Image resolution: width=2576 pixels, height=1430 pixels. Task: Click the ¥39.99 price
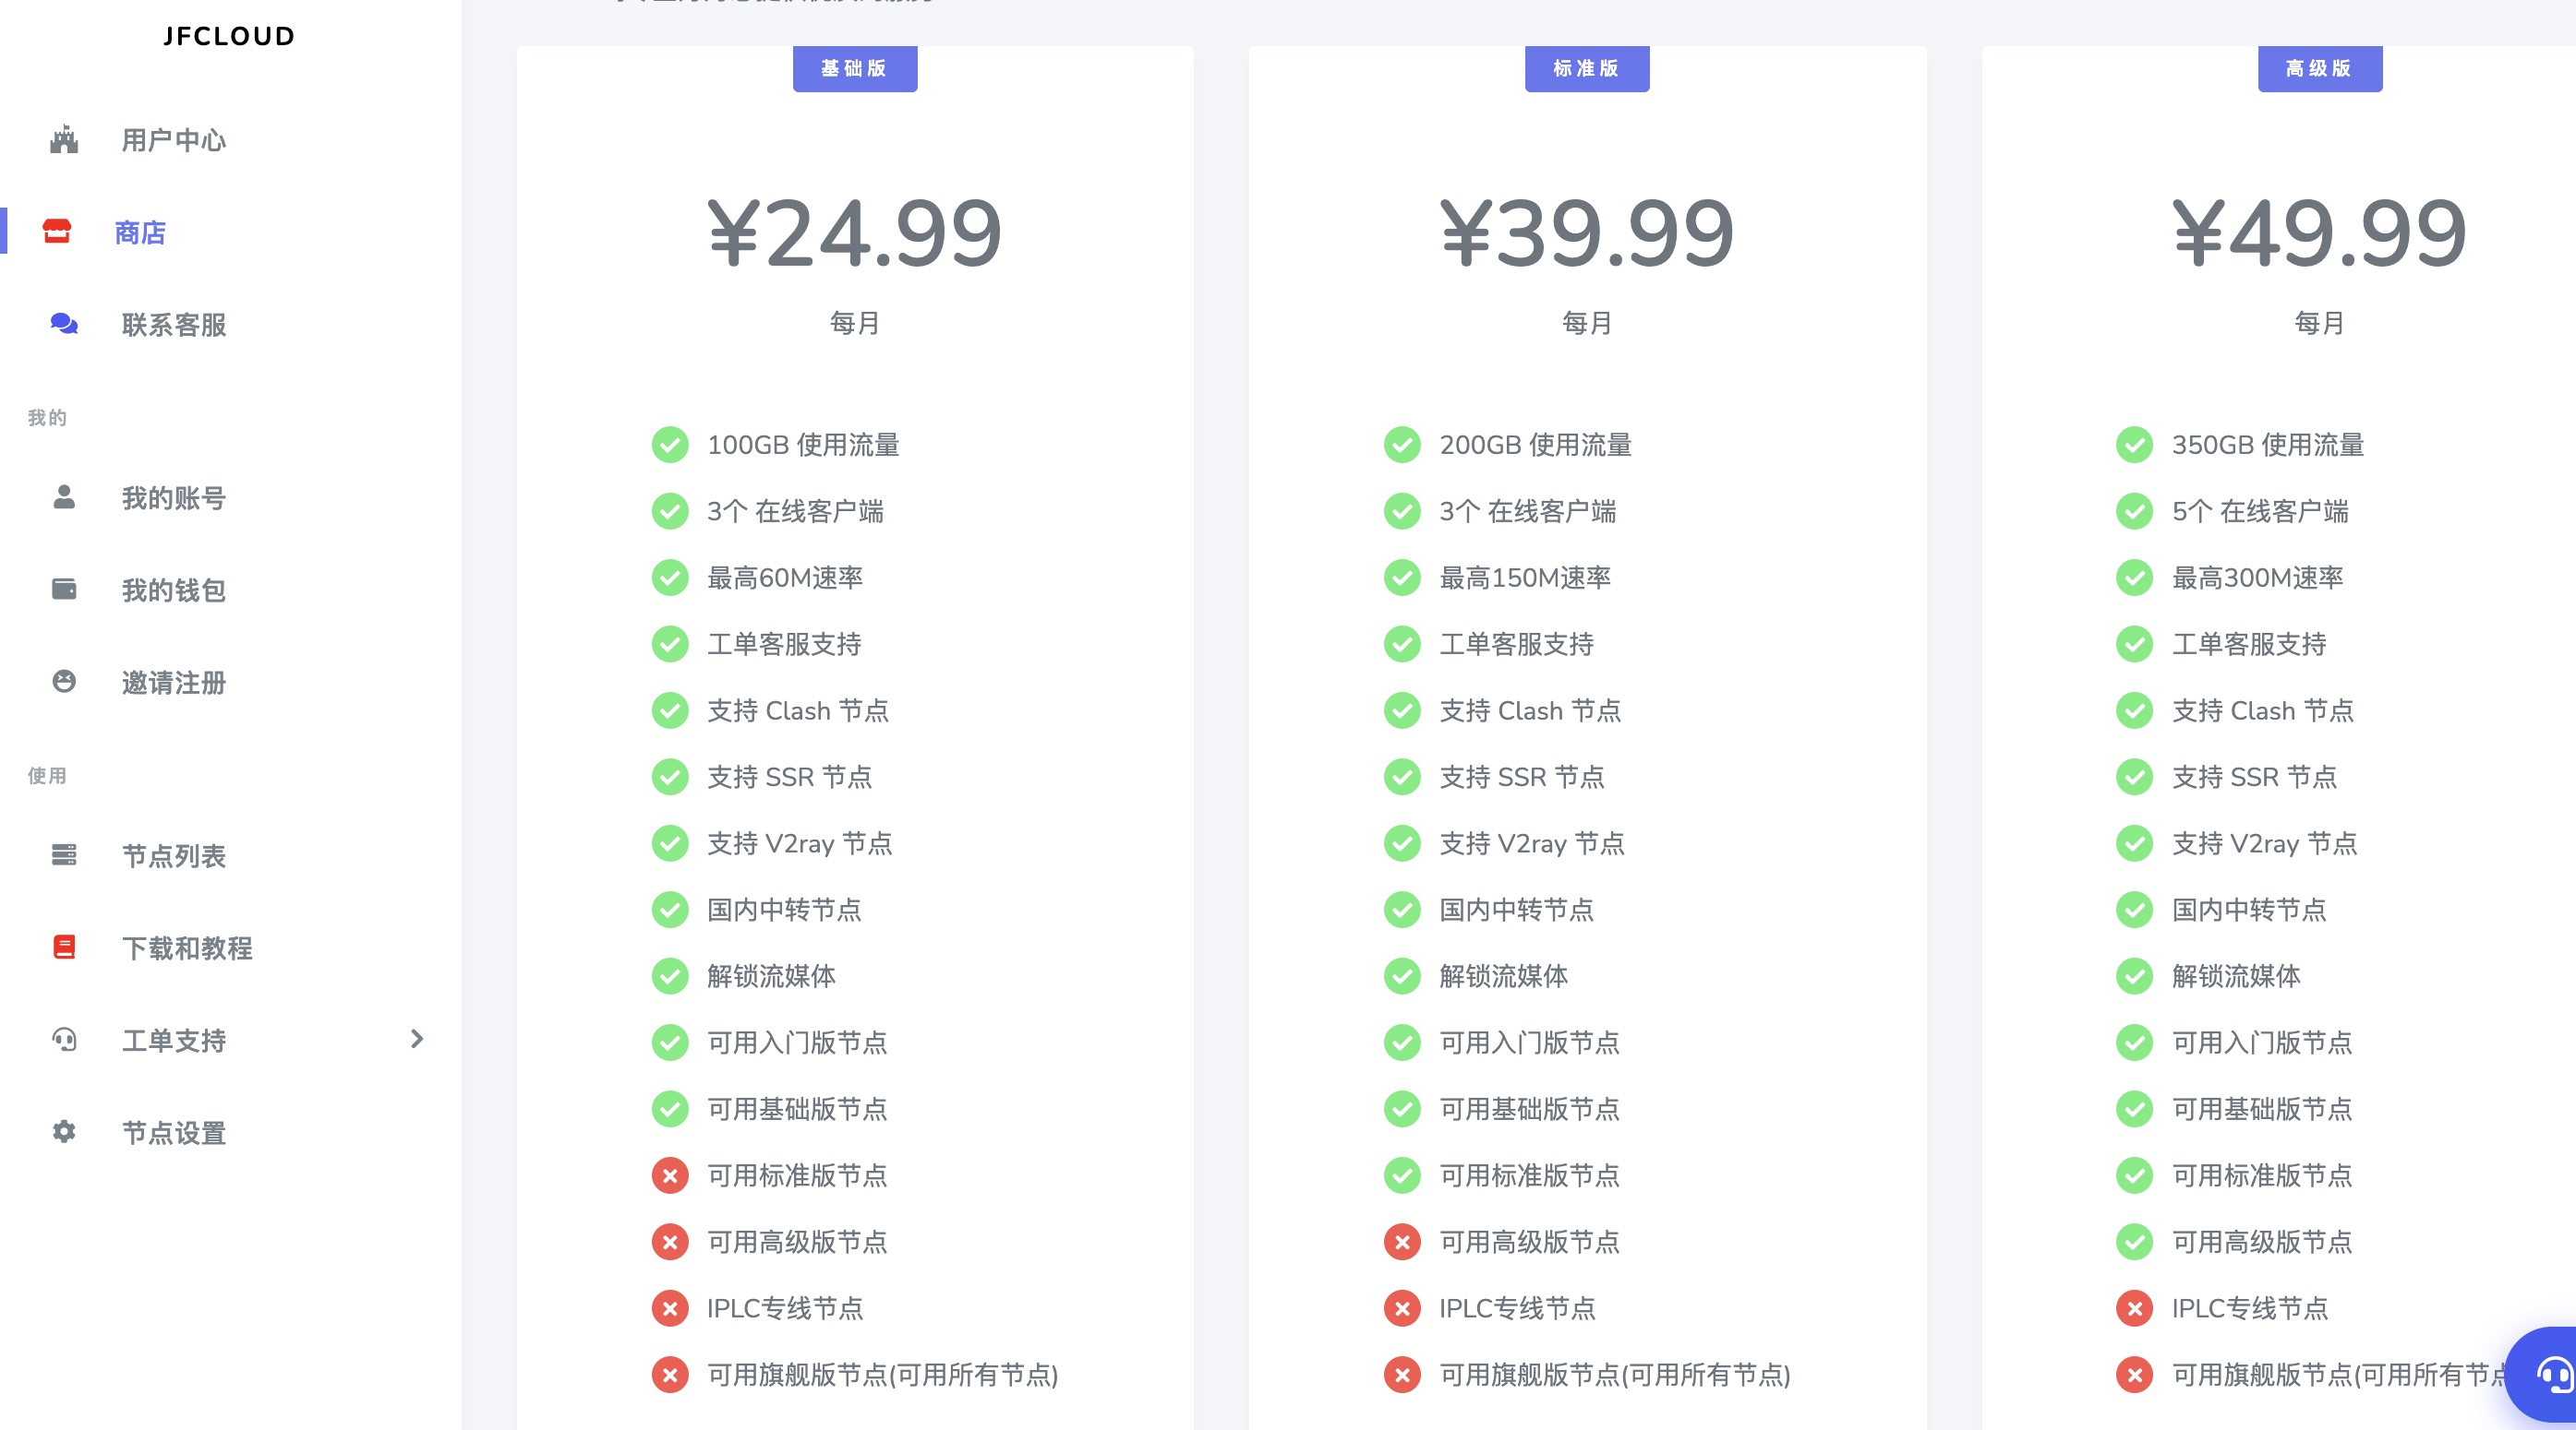[1587, 232]
